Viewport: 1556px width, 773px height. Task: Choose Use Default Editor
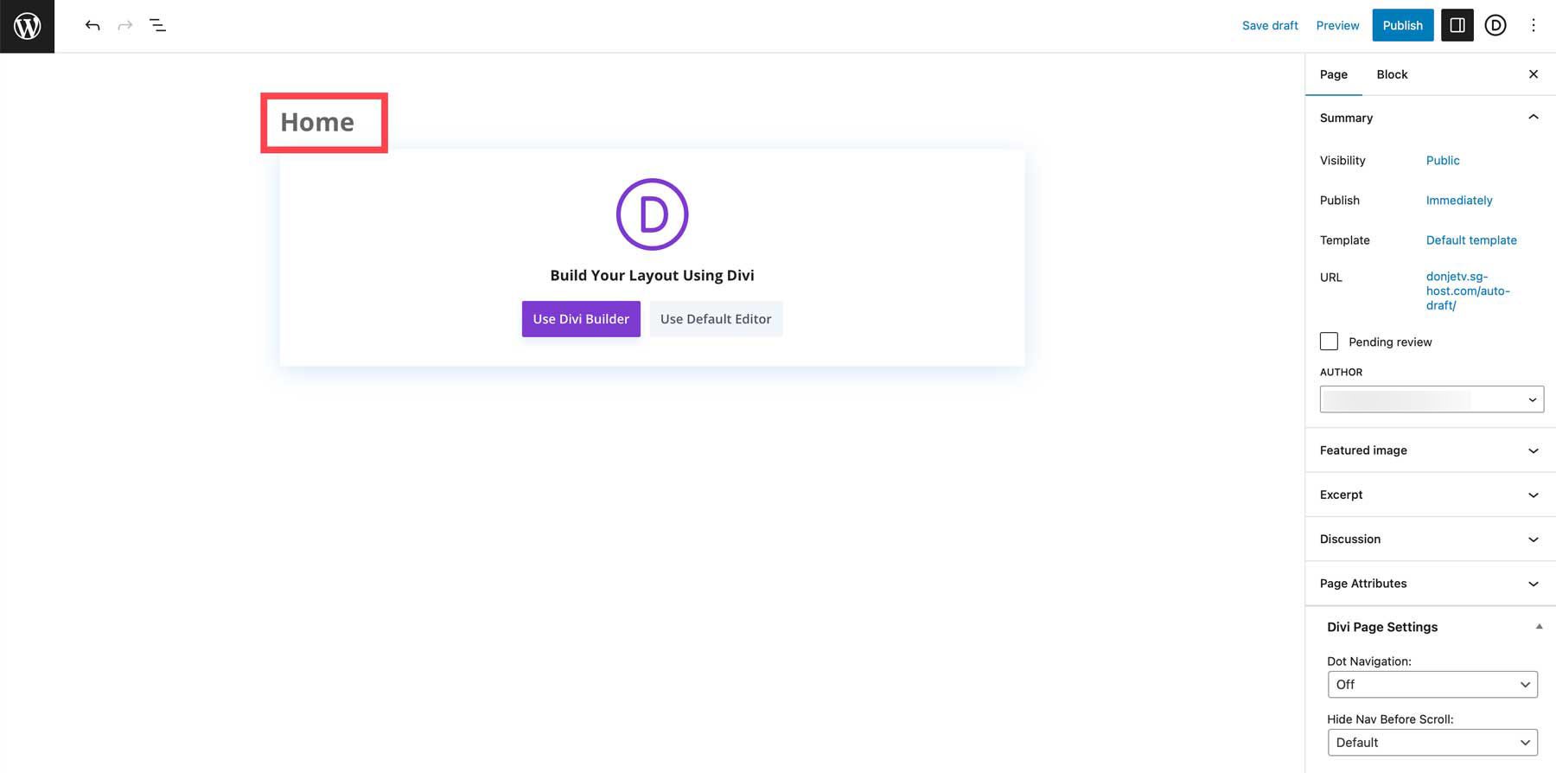click(x=716, y=319)
